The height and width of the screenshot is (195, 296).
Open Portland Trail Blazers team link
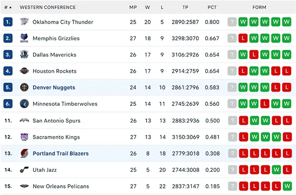coord(61,153)
